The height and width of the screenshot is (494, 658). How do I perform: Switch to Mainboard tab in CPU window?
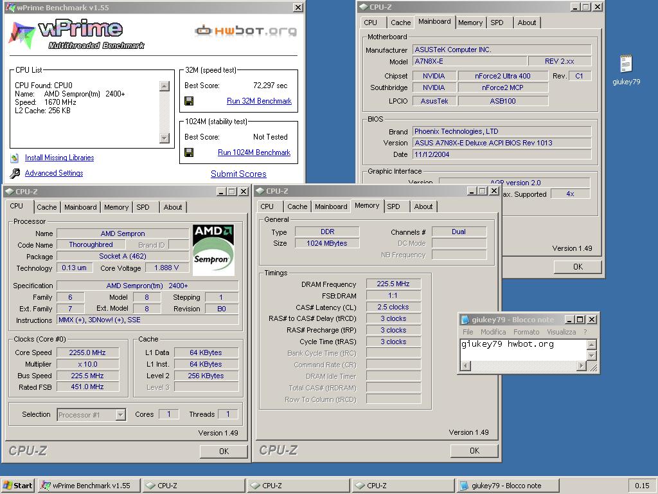pyautogui.click(x=80, y=207)
